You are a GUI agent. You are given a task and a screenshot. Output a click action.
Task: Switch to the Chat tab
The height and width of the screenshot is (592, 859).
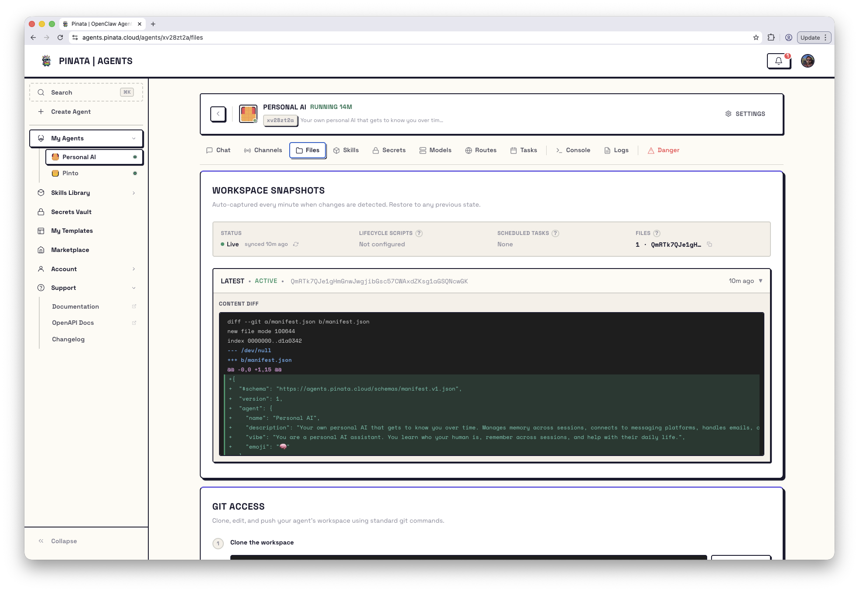[x=218, y=150]
